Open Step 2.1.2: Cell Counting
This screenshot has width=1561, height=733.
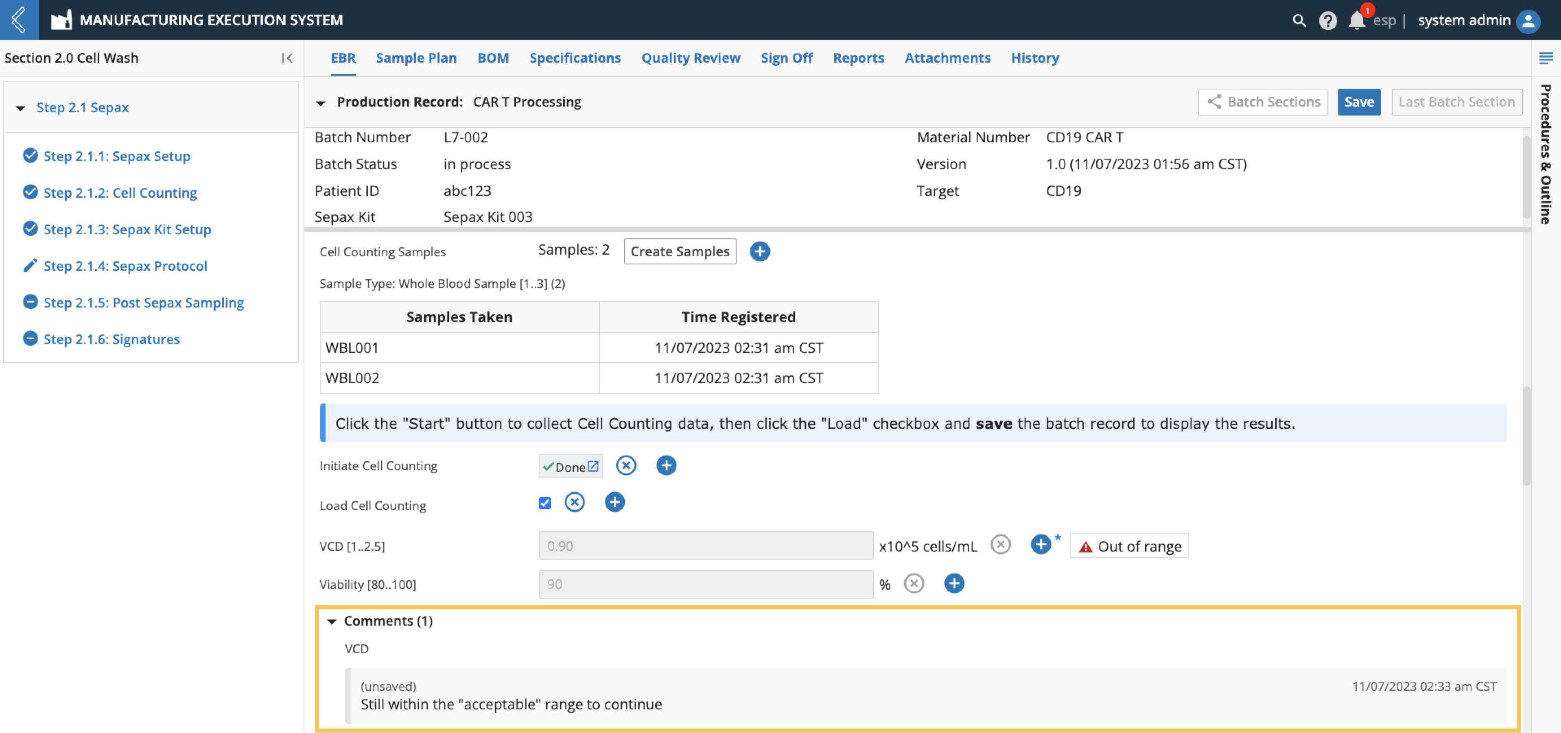click(120, 193)
